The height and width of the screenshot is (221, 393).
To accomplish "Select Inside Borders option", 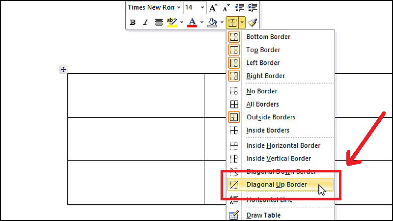I will [281, 130].
